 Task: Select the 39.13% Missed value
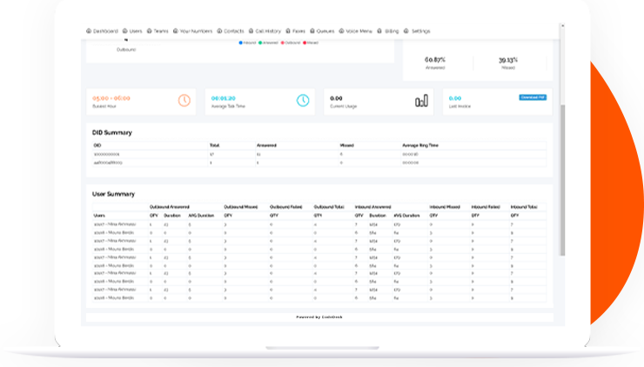click(508, 60)
